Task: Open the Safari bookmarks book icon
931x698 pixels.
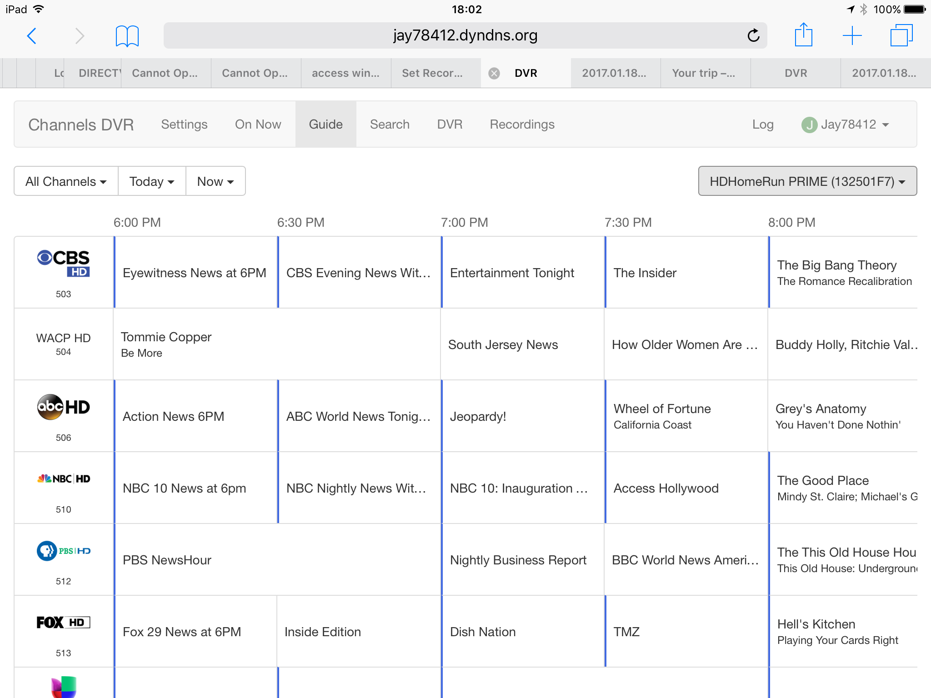Action: coord(127,36)
